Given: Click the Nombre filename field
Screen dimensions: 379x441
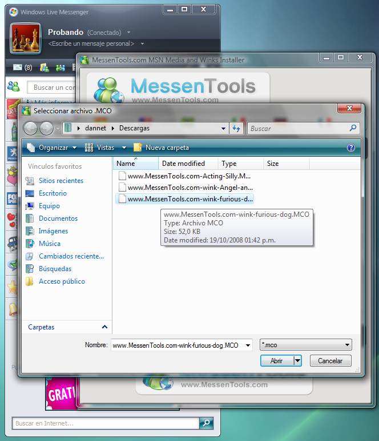Looking at the screenshot, I should point(178,345).
